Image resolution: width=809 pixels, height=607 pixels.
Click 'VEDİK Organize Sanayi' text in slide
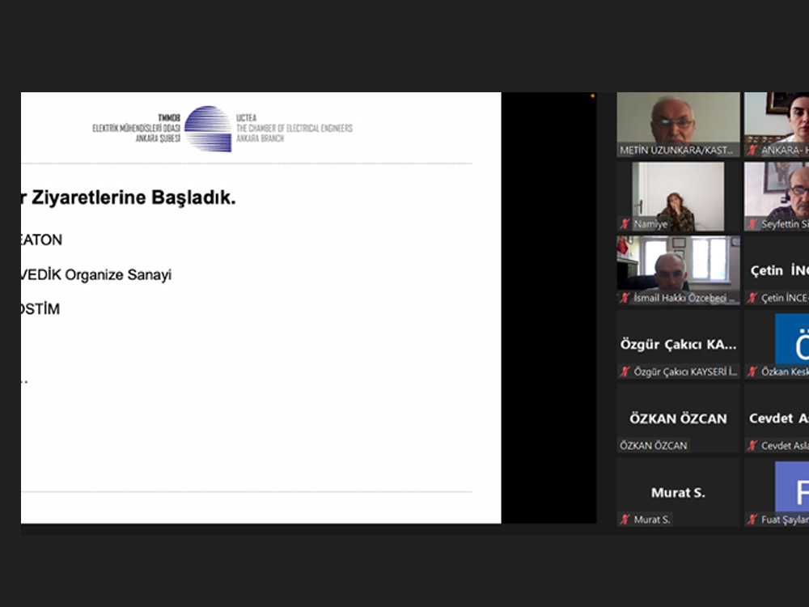click(96, 274)
